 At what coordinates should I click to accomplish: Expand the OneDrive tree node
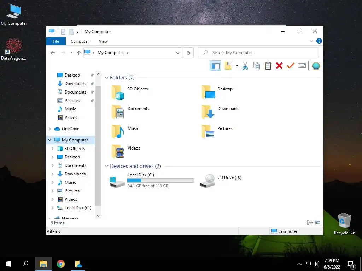(x=49, y=129)
